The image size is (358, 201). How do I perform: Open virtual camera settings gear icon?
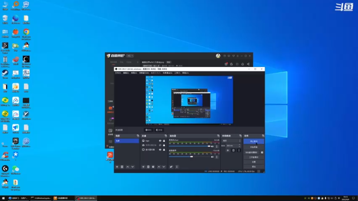(x=262, y=152)
